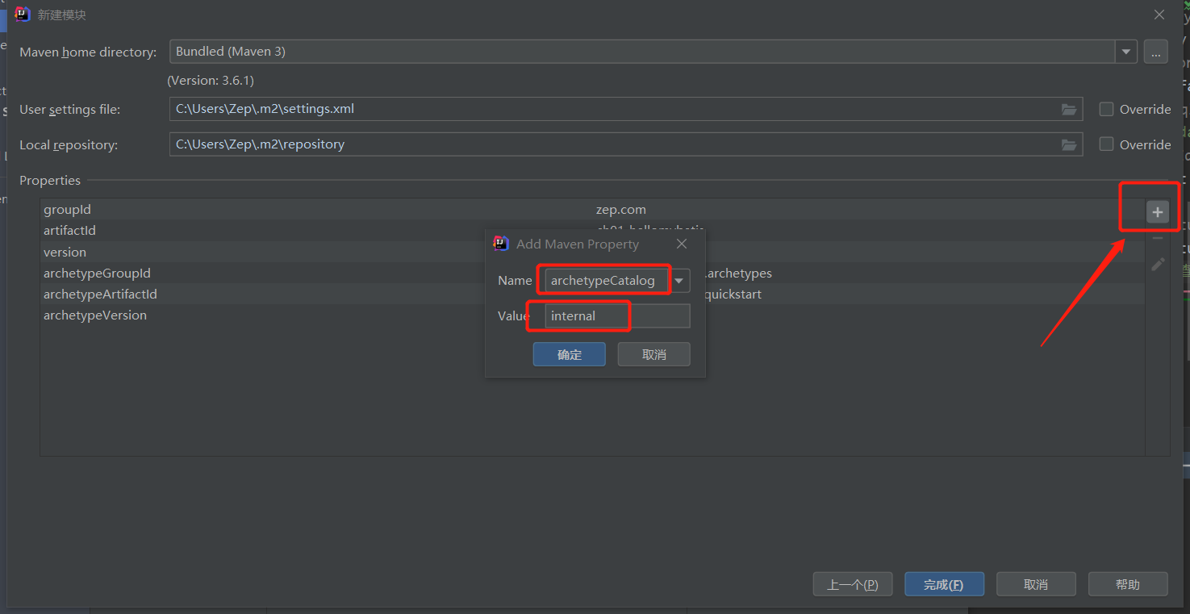Screen dimensions: 1190x614
Task: Click the Local repository label
Action: coord(69,144)
